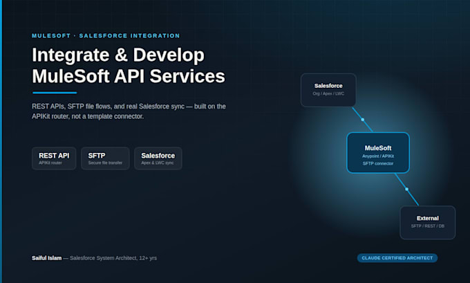This screenshot has height=283, width=470.
Task: Click the "Integrate & Develop" headline line
Action: [x=118, y=55]
